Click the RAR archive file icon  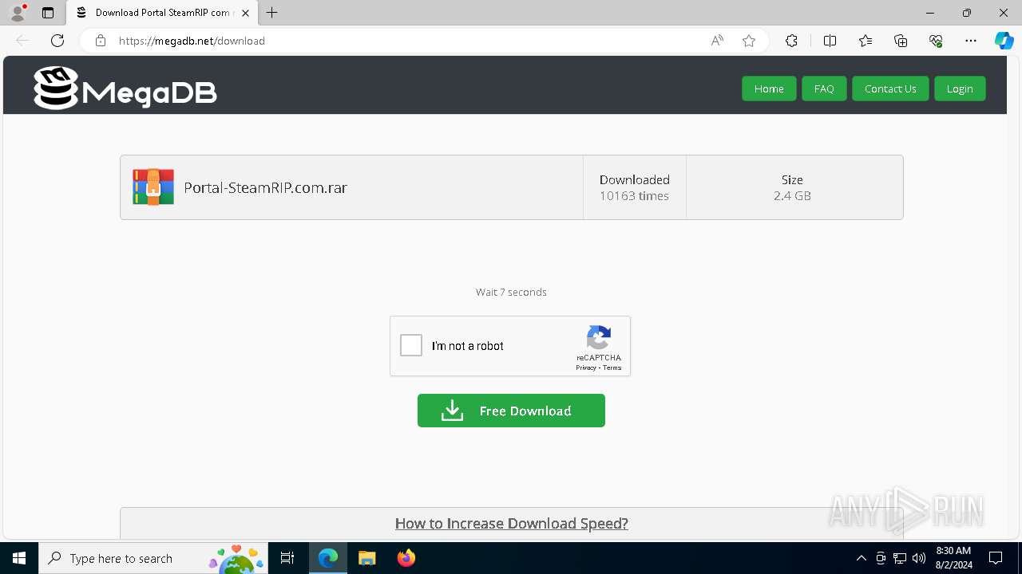pyautogui.click(x=153, y=187)
